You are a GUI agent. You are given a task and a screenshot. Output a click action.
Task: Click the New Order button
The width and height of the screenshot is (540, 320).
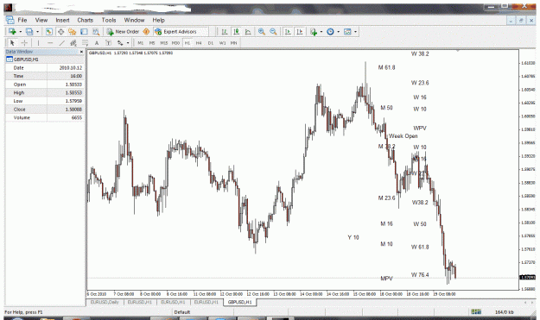(123, 32)
